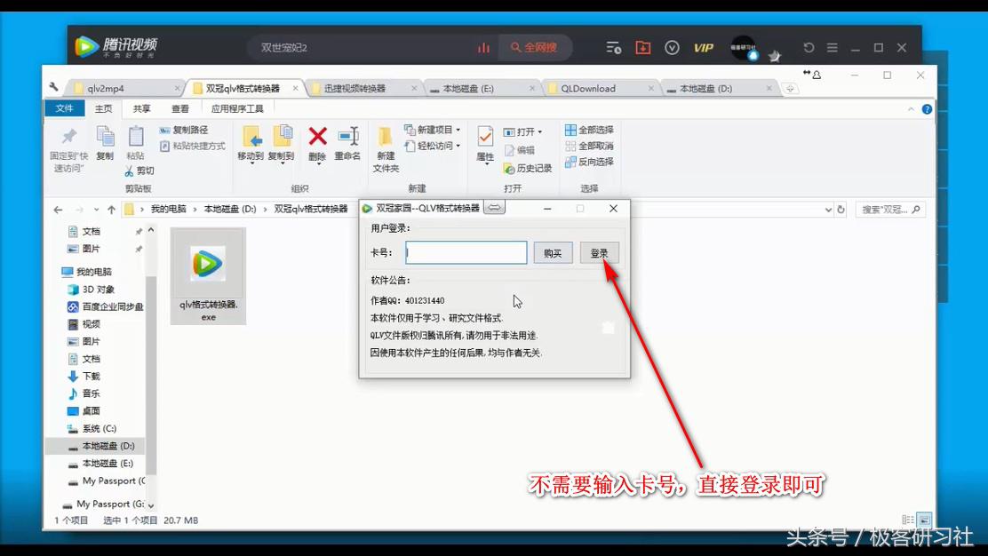Viewport: 988px width, 556px height.
Task: Click the 固定到快速访问 pin icon
Action: 68,136
